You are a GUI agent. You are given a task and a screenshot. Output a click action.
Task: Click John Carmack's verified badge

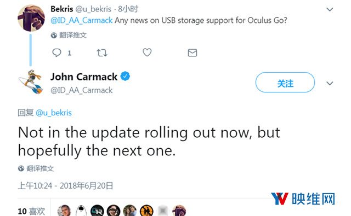[x=125, y=77]
